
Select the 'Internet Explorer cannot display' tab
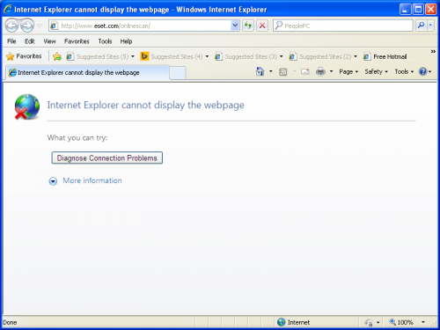[87, 72]
